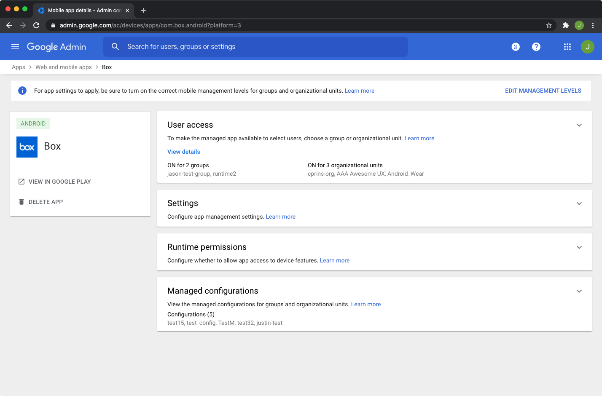Focus the search users, groups or settings field
This screenshot has width=602, height=396.
pyautogui.click(x=255, y=47)
